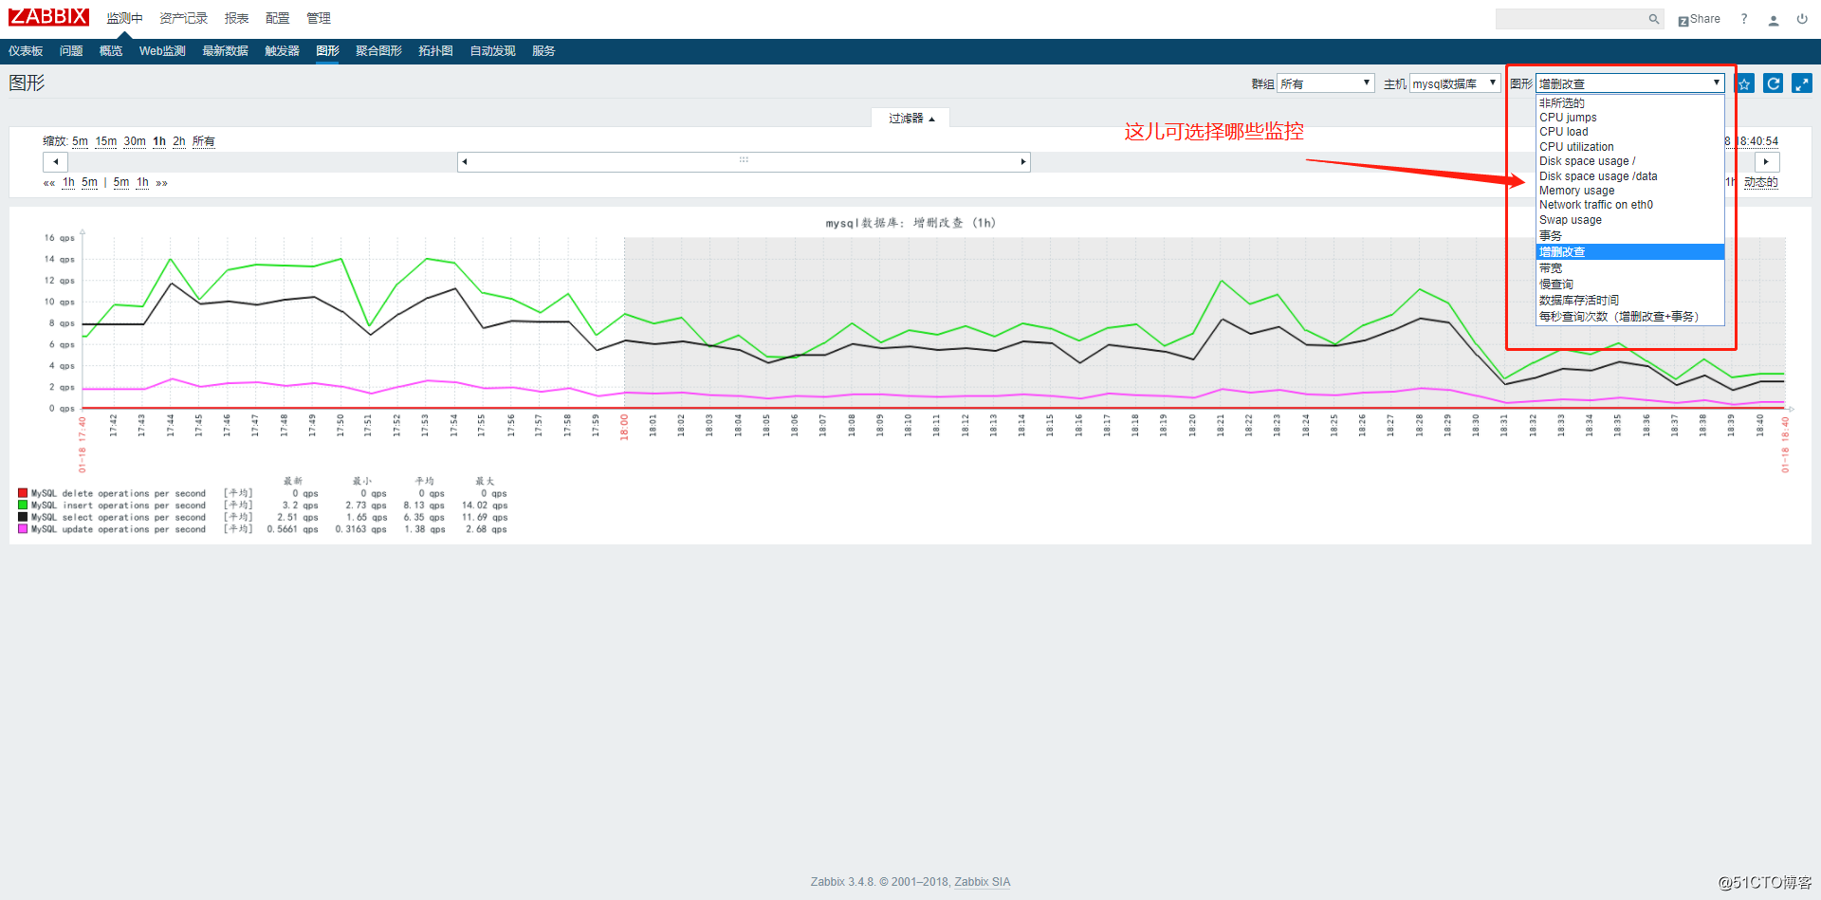Click the »» shift-forward link

pyautogui.click(x=162, y=183)
